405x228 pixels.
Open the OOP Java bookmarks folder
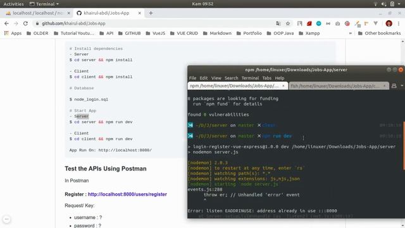280,34
